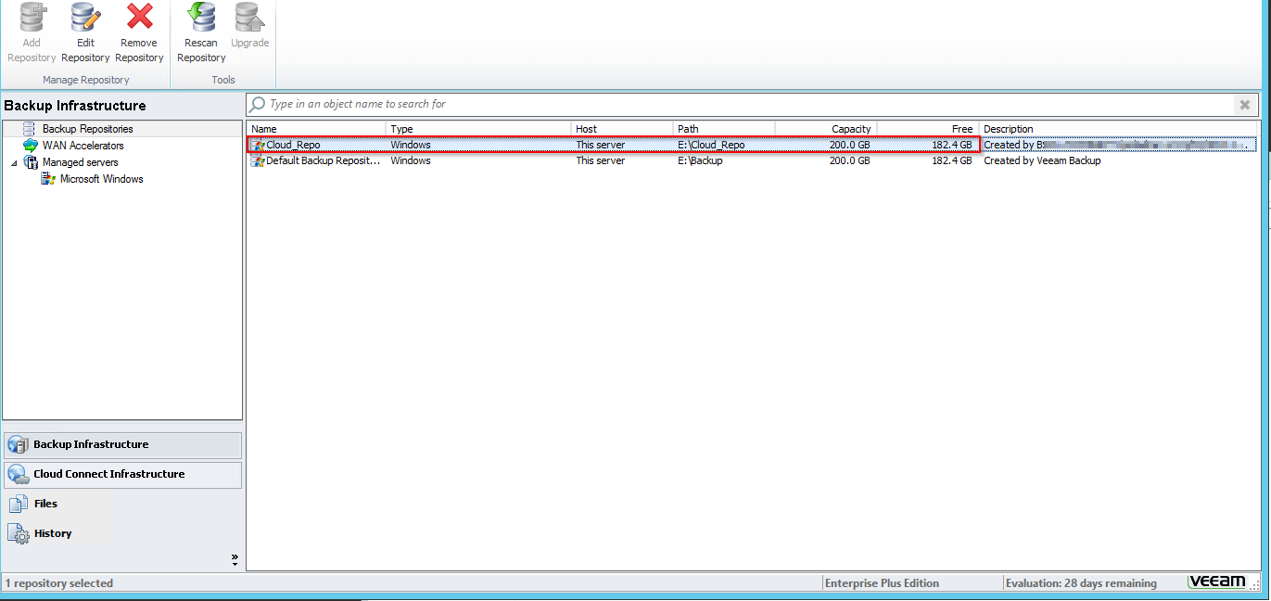This screenshot has width=1271, height=601.
Task: Click the Windows type cell for Cloud_Repo
Action: [x=411, y=145]
